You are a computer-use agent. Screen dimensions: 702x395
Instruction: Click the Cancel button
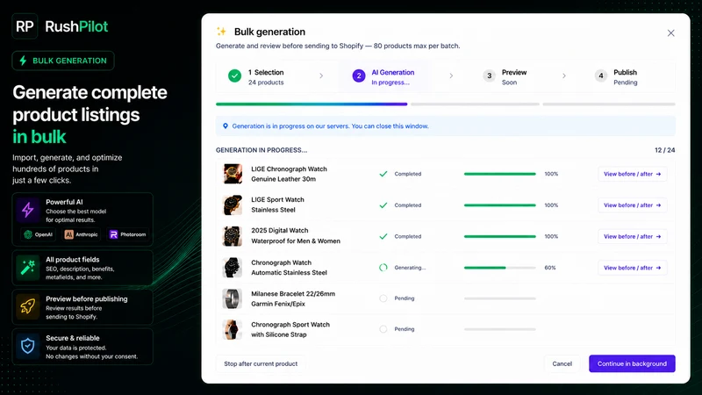[x=562, y=363]
